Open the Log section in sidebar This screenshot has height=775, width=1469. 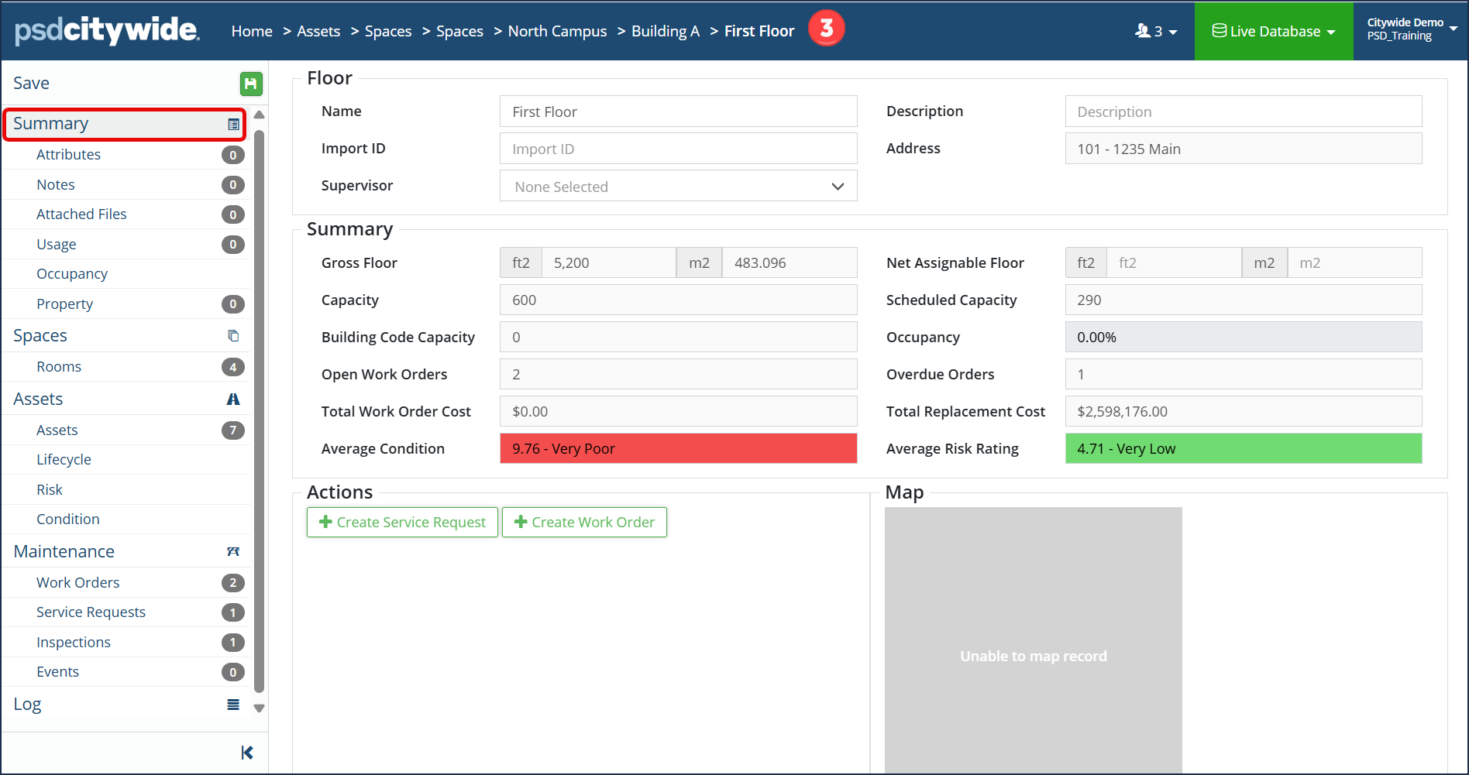pyautogui.click(x=27, y=705)
